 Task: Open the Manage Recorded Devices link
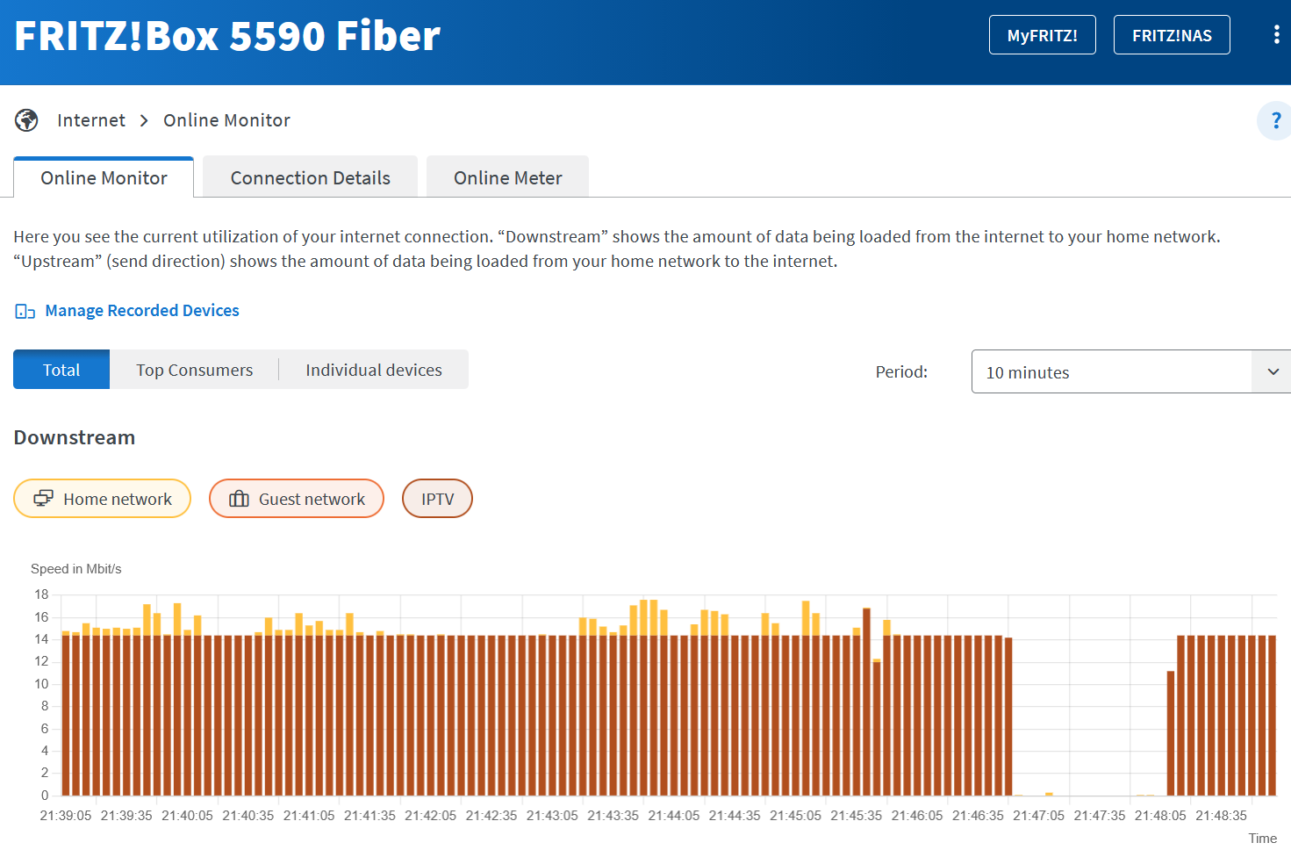pyautogui.click(x=142, y=311)
